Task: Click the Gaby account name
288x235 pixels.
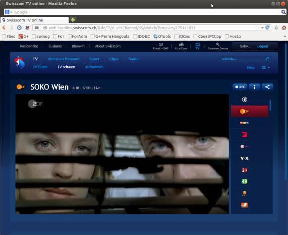Action: pyautogui.click(x=245, y=46)
